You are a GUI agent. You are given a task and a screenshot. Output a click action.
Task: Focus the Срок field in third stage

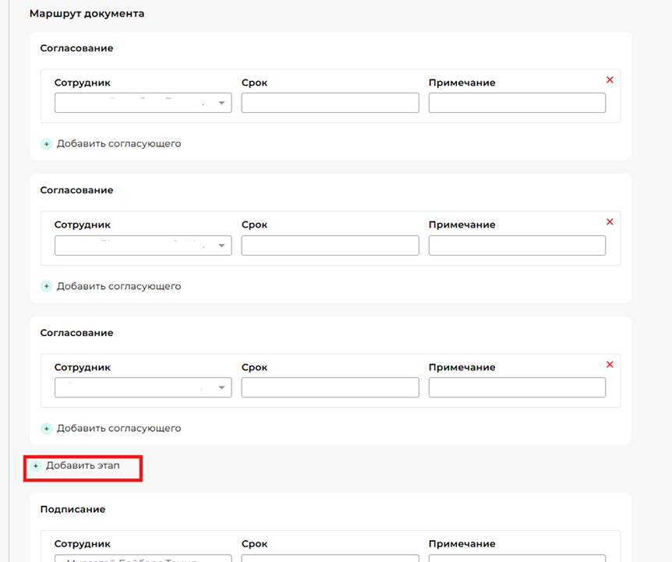tap(330, 387)
